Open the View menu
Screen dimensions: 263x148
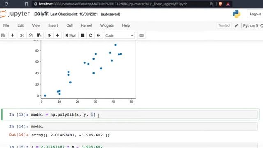pos(36,25)
